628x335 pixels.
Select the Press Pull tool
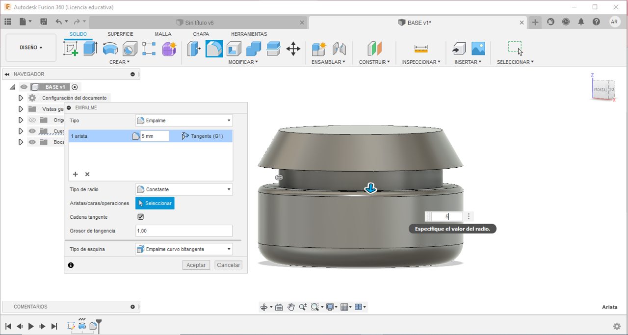coord(194,49)
